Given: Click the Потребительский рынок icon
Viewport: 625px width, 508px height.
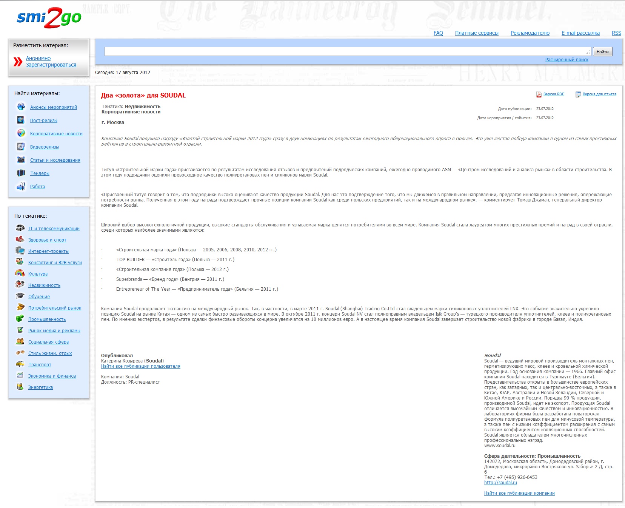Looking at the screenshot, I should 20,307.
